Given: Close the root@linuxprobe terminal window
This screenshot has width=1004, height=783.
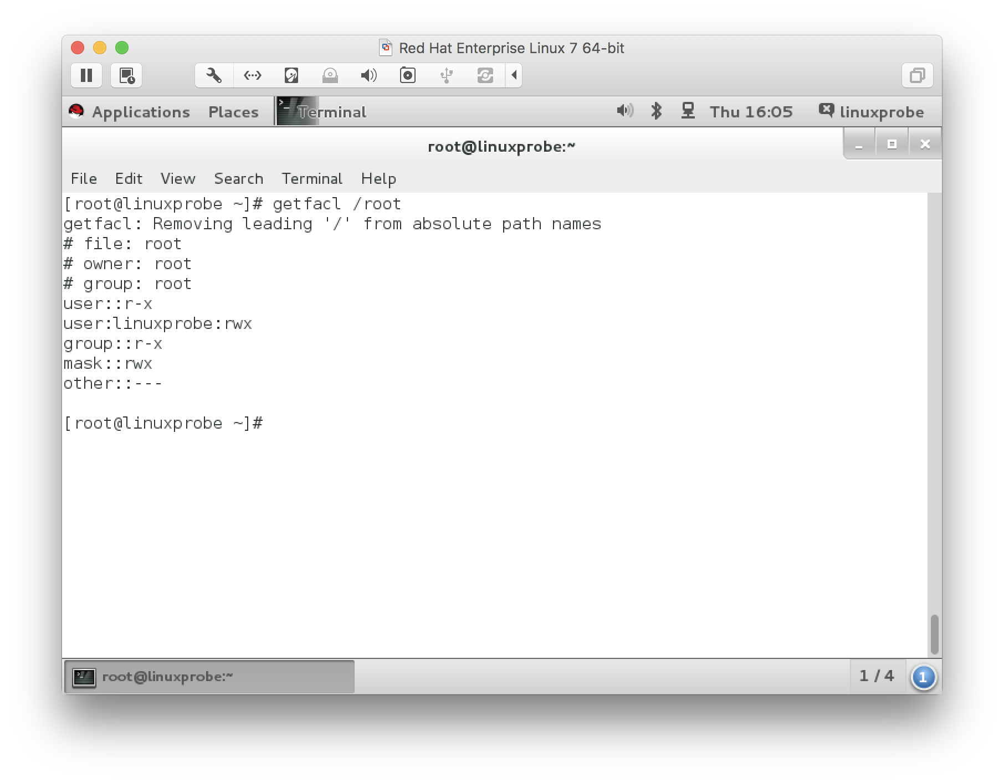Looking at the screenshot, I should click(x=925, y=145).
